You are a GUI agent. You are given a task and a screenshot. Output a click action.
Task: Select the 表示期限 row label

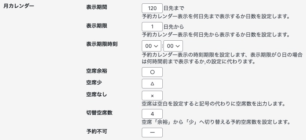(x=97, y=26)
